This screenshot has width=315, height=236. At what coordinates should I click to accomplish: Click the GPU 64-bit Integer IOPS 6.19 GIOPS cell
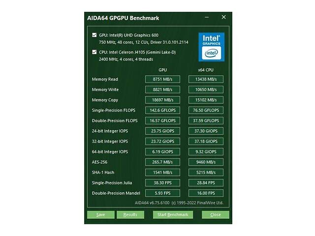click(162, 151)
